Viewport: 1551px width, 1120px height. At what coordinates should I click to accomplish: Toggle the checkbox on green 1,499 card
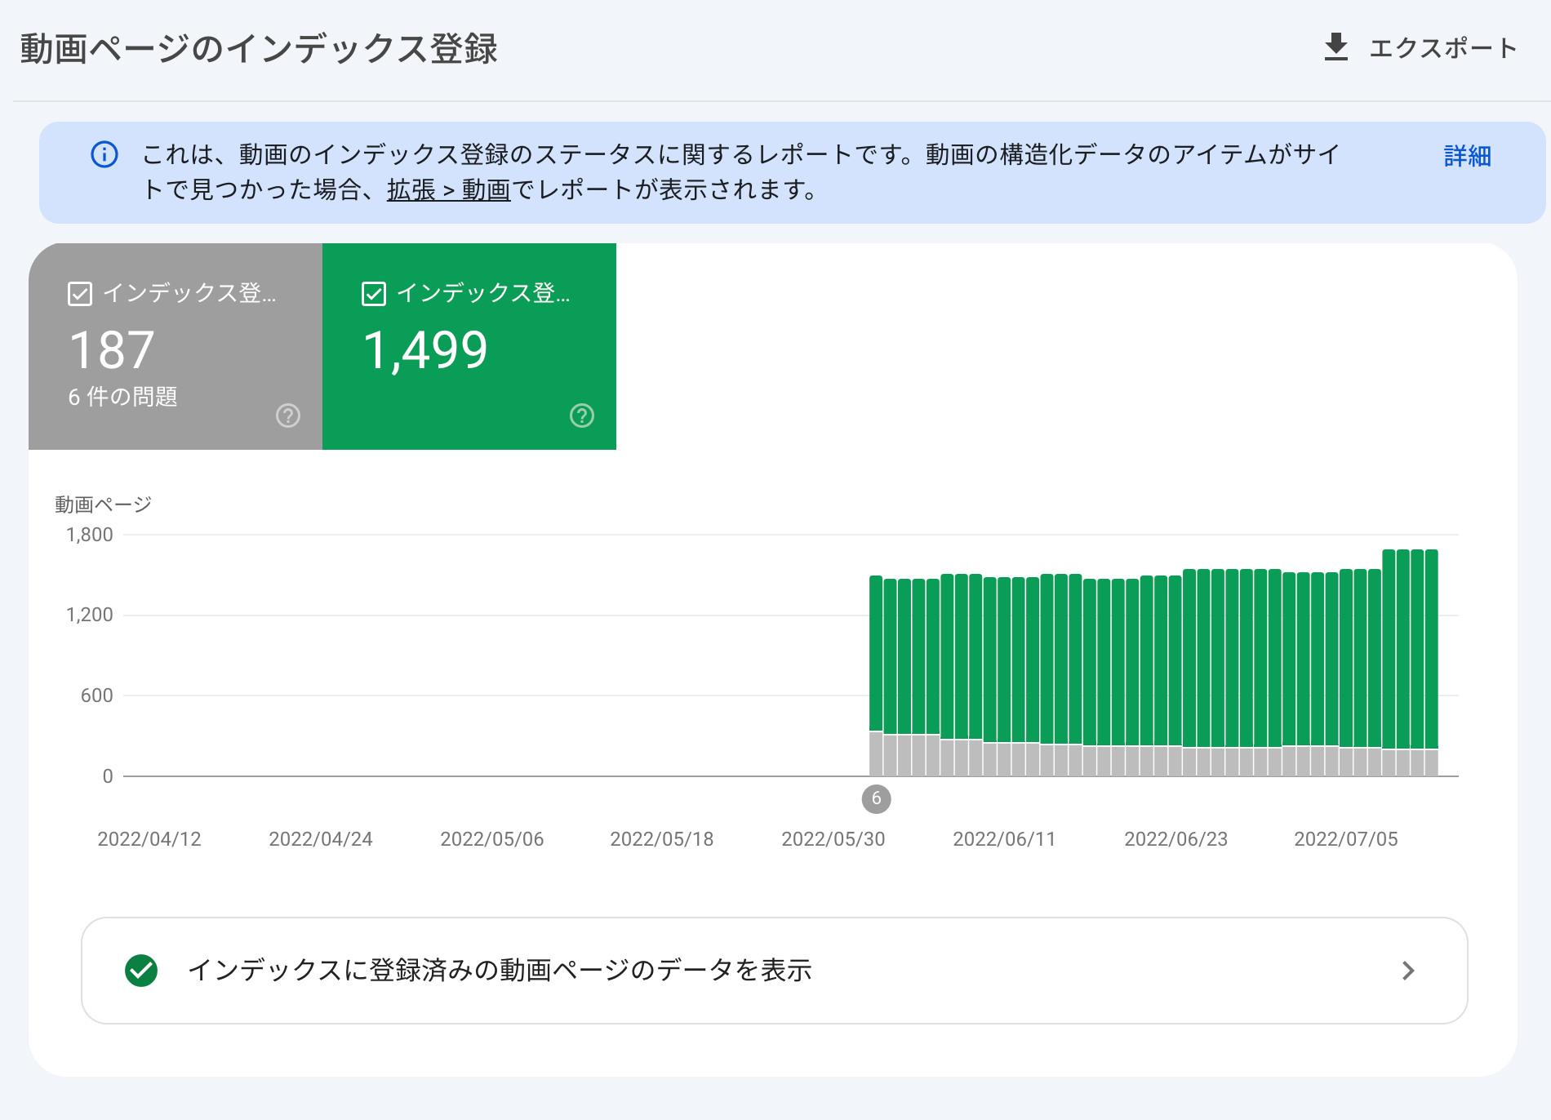(x=374, y=293)
